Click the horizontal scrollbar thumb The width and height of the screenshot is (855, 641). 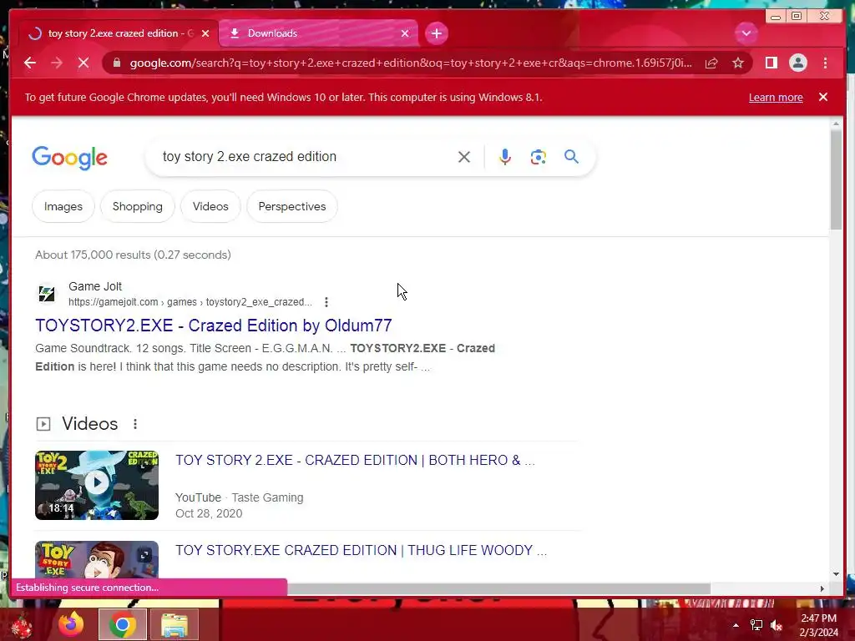[x=498, y=588]
